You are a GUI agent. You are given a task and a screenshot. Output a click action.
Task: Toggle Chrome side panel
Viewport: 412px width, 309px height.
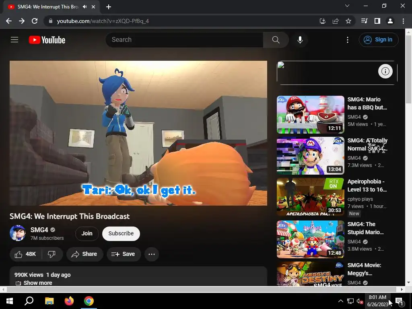377,21
